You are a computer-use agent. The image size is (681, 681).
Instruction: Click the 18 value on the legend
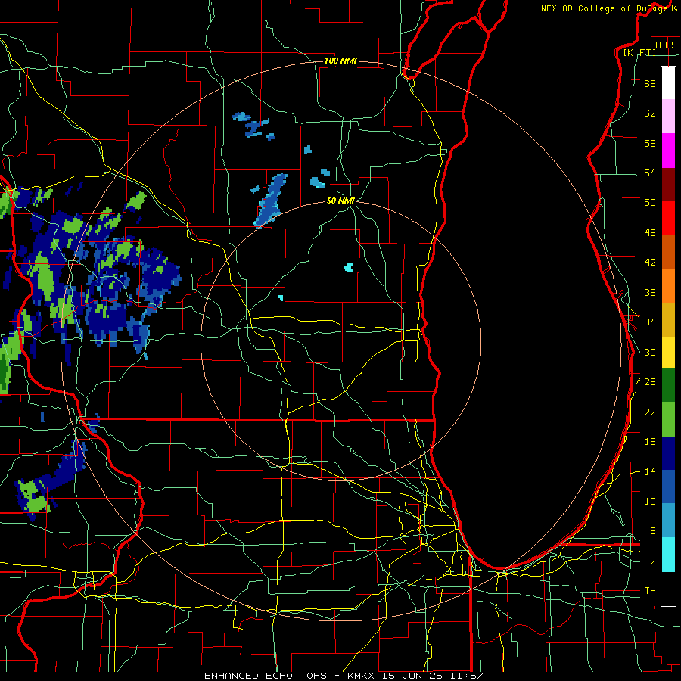pyautogui.click(x=650, y=442)
